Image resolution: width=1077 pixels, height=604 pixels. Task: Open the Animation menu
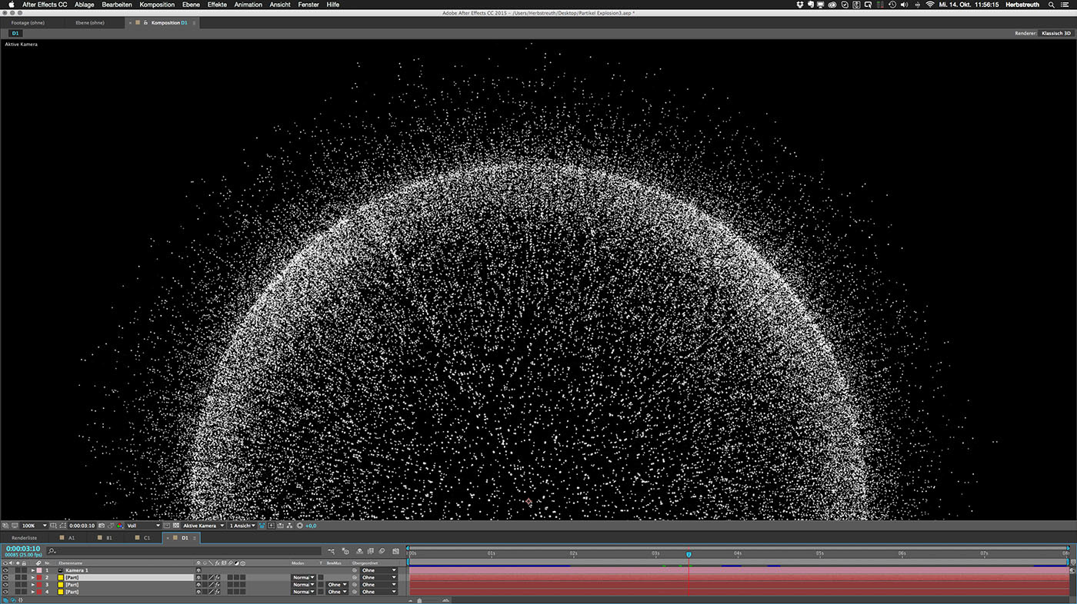coord(248,5)
